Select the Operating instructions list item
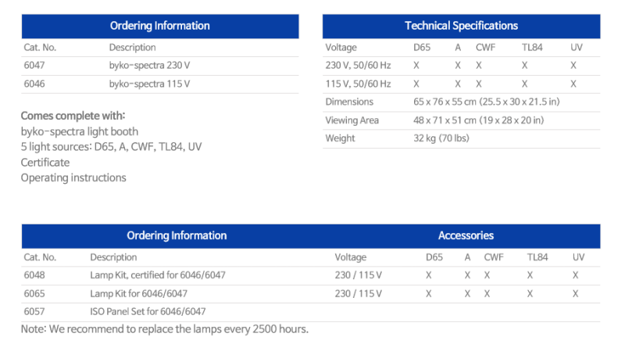Viewport: 625px width, 355px height. [x=73, y=177]
